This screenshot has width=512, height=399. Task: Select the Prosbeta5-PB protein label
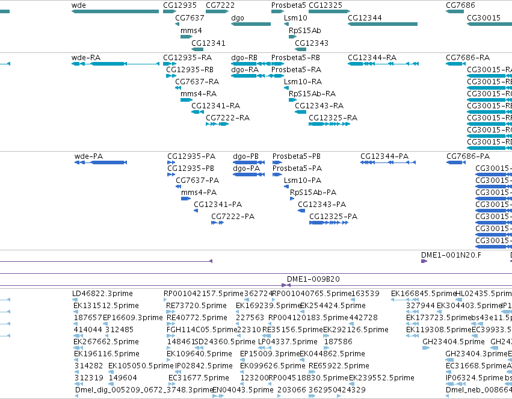(297, 156)
